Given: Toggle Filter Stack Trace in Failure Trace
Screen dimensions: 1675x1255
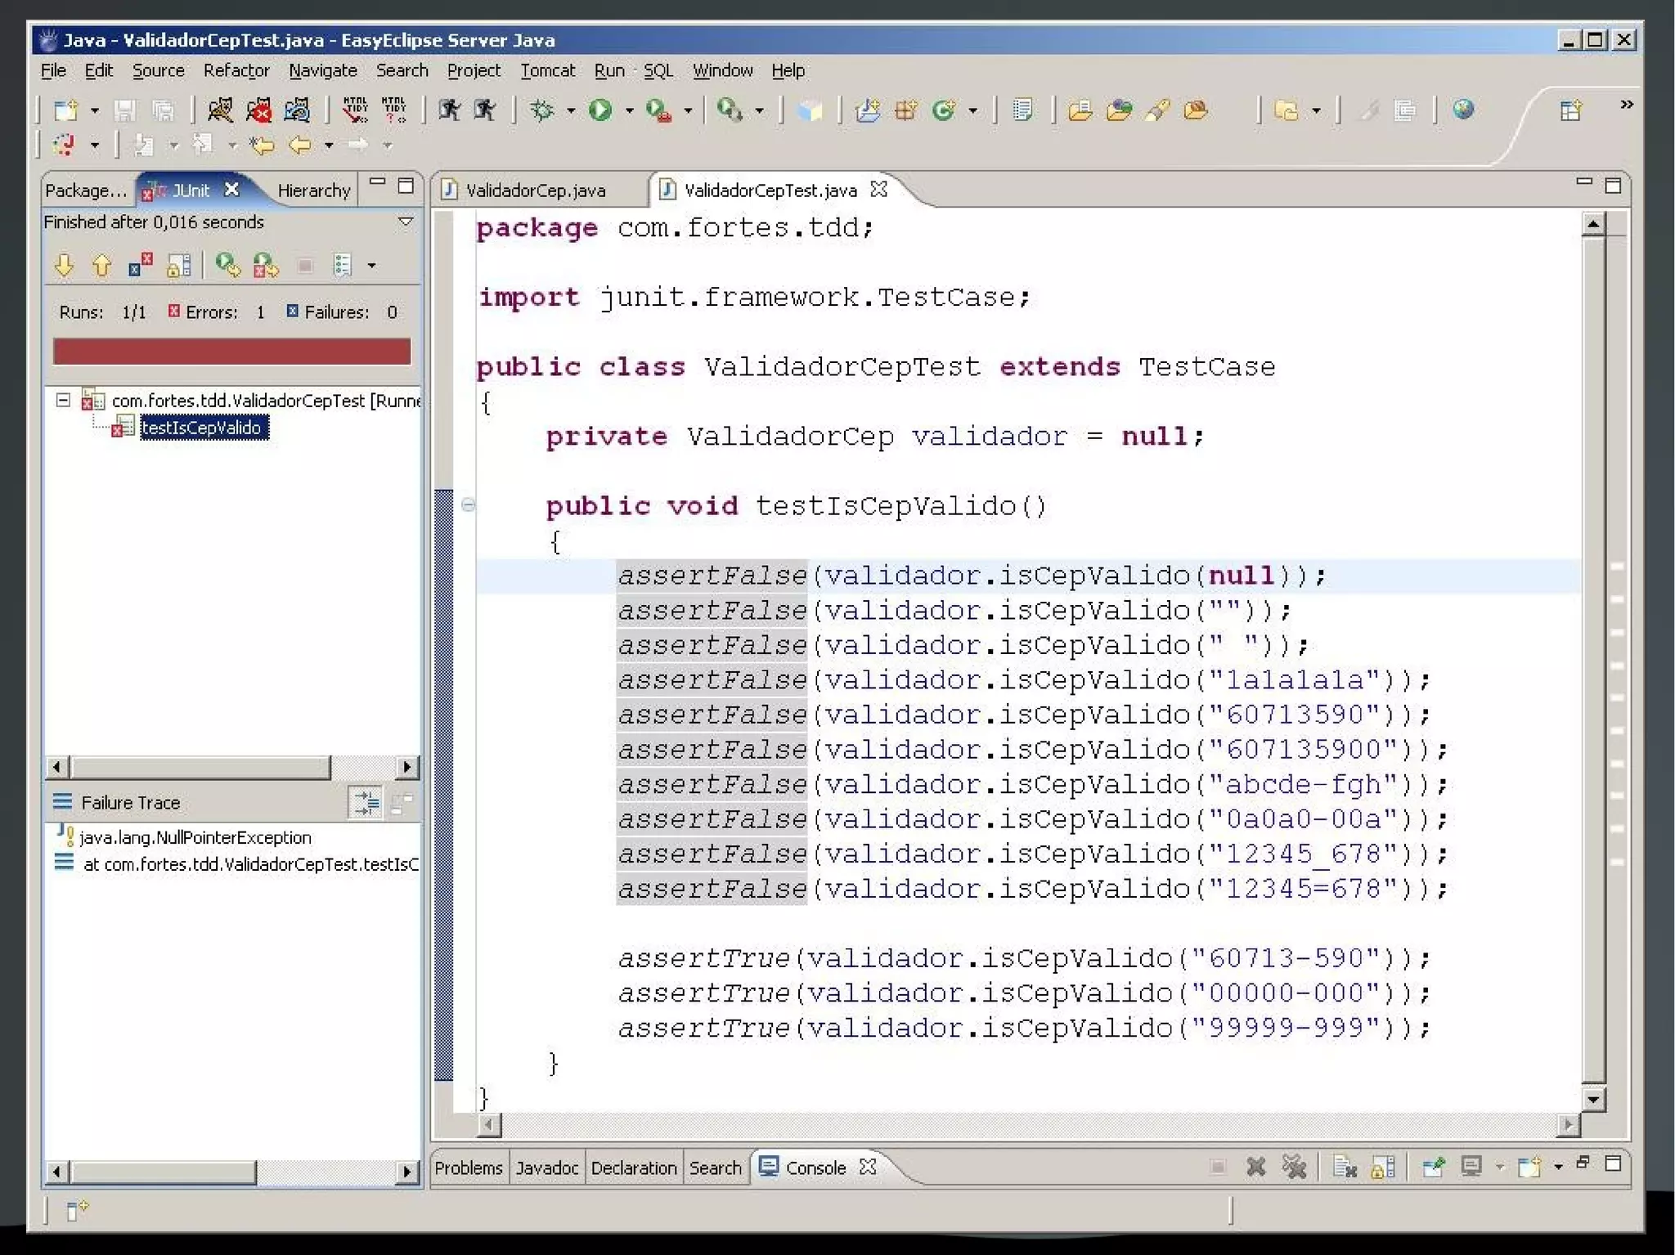Looking at the screenshot, I should 365,802.
